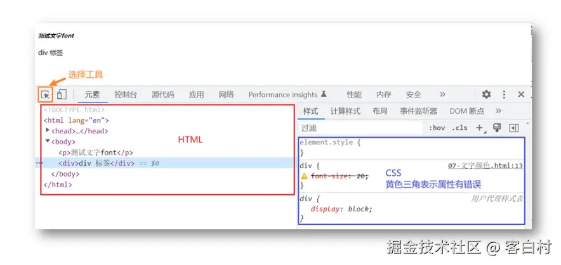Select the closing /html tag line
The image size is (561, 265).
58,185
